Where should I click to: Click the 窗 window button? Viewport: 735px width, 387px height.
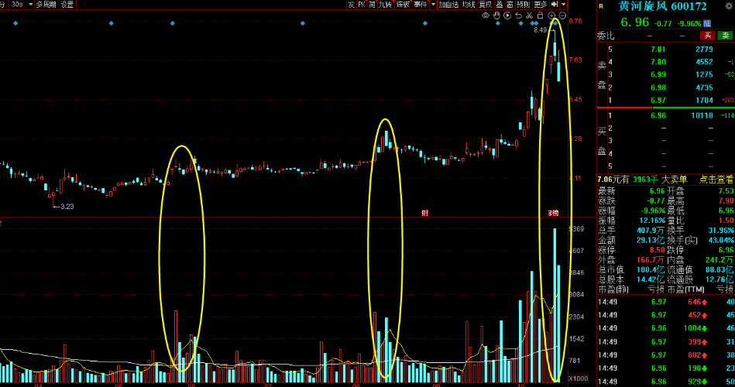pyautogui.click(x=510, y=4)
